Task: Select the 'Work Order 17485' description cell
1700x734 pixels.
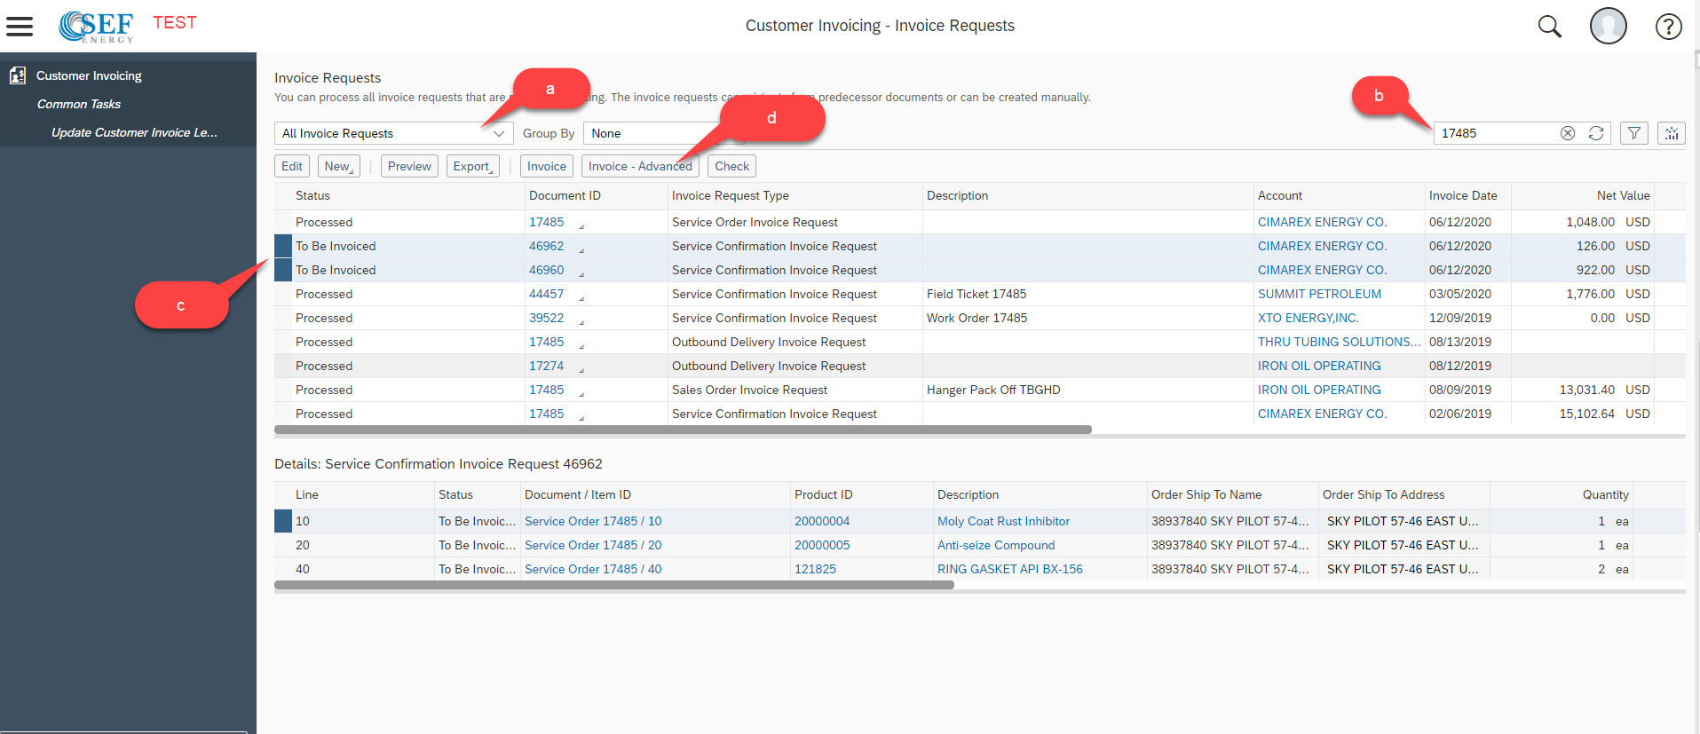Action: (x=1087, y=318)
